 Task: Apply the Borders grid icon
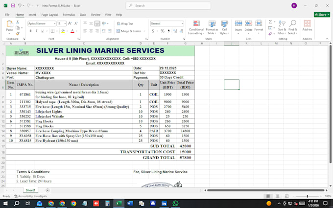click(52, 31)
